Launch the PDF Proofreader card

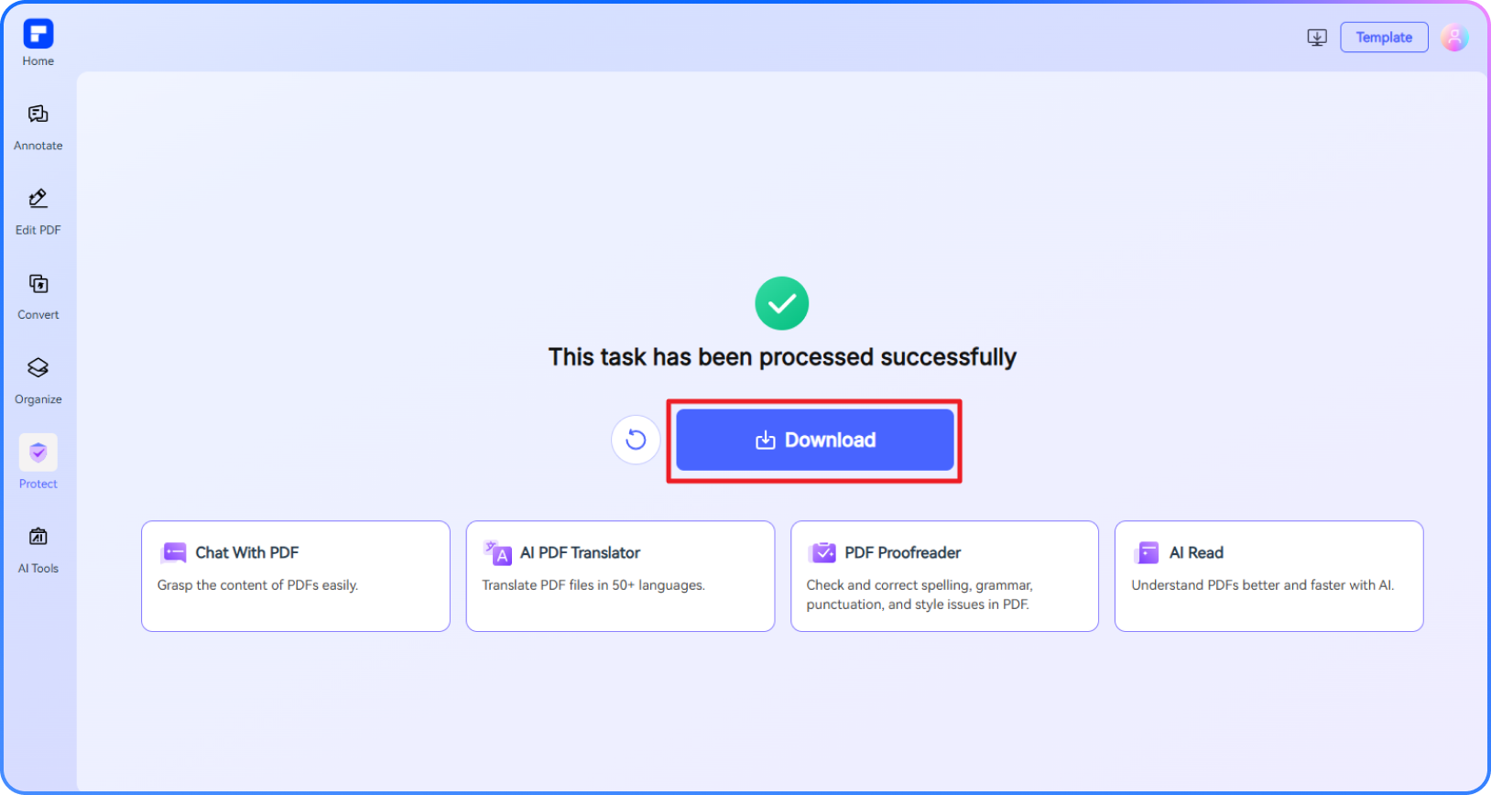[x=944, y=576]
